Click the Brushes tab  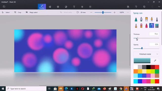(x=42, y=7)
